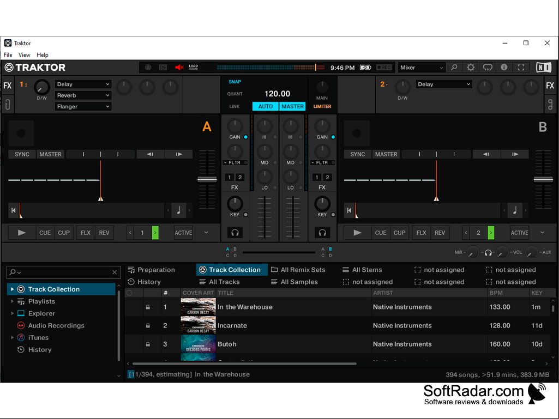Image resolution: width=559 pixels, height=419 pixels.
Task: Toggle FX unit 1 assign on Deck A channel
Action: pos(229,177)
